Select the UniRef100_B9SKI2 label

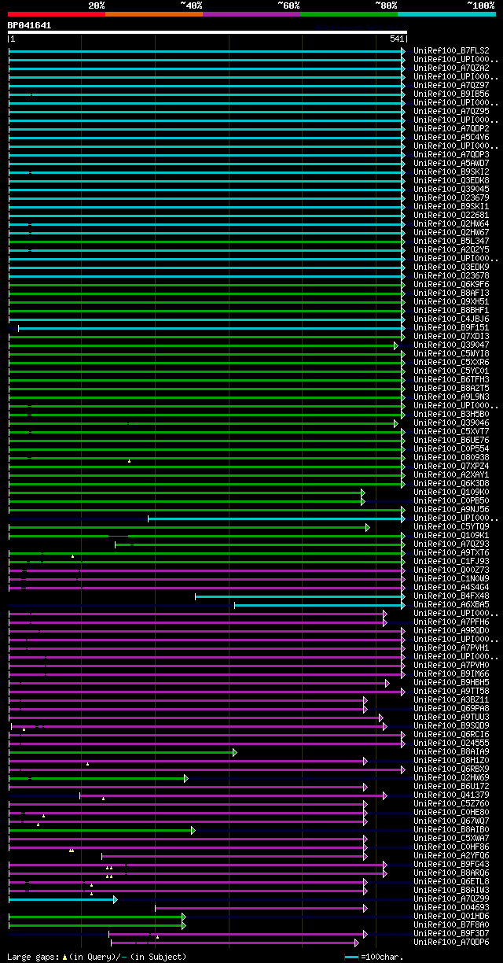451,172
